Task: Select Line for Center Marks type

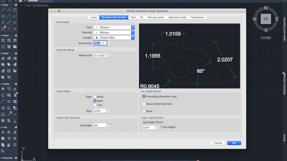Action: point(95,105)
